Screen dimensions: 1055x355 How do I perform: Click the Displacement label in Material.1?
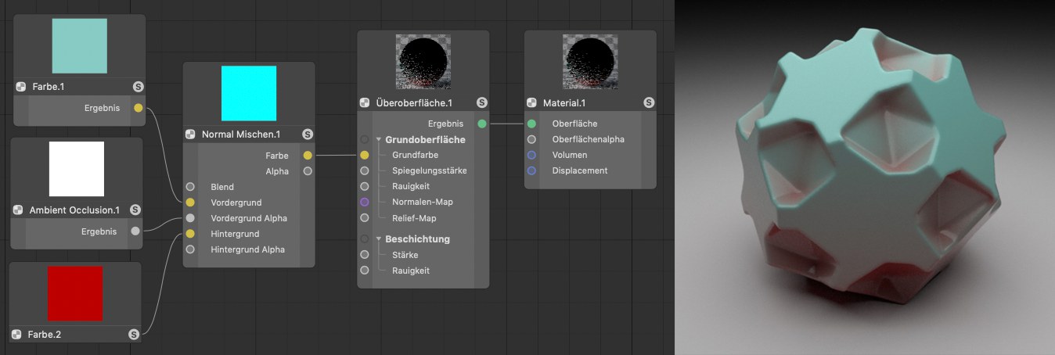(580, 170)
